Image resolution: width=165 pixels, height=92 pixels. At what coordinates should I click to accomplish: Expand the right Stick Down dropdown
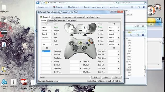[119, 72]
